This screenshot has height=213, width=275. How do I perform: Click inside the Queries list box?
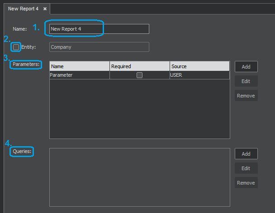[x=140, y=177]
